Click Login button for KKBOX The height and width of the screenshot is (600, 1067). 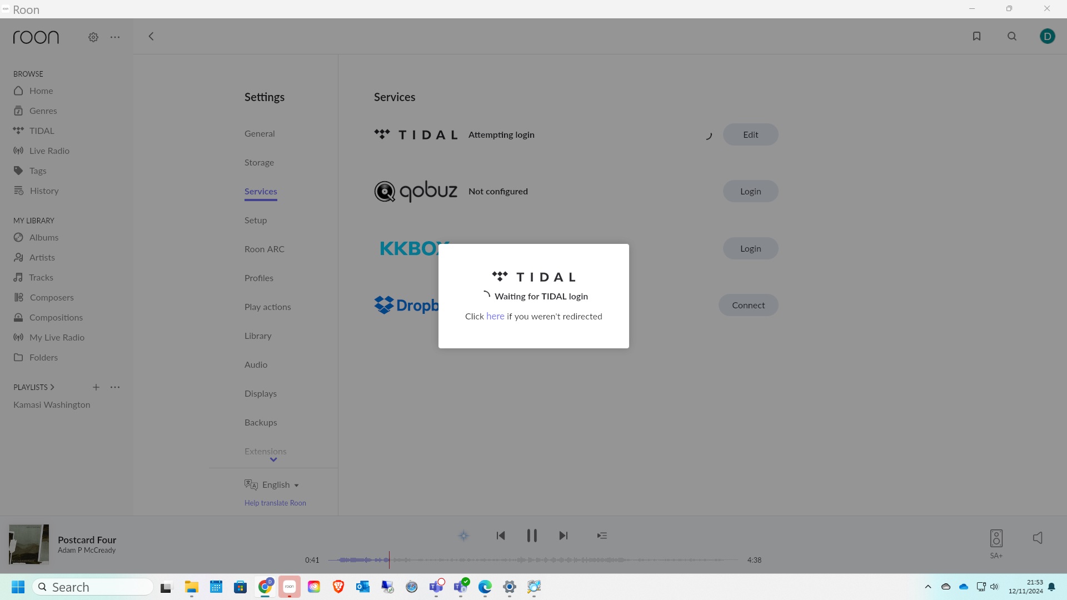point(750,248)
